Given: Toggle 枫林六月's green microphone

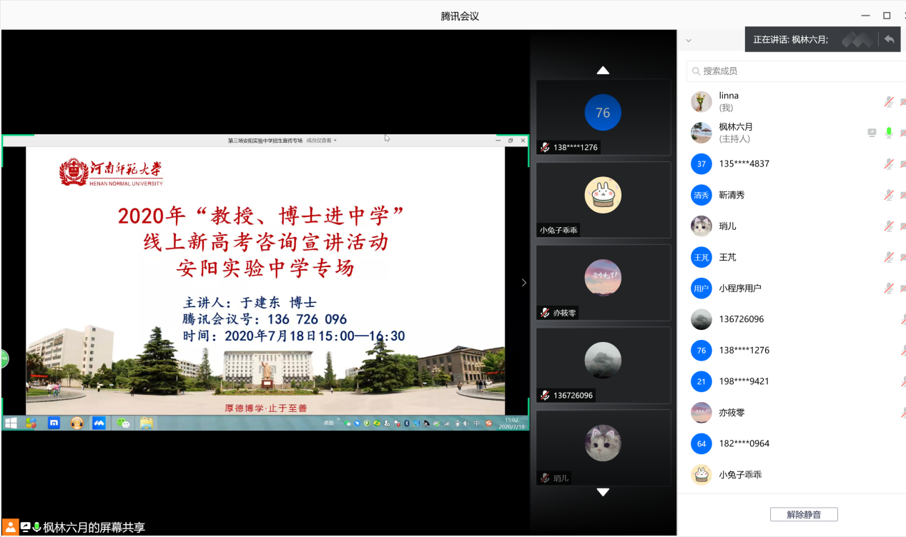Looking at the screenshot, I should point(889,132).
